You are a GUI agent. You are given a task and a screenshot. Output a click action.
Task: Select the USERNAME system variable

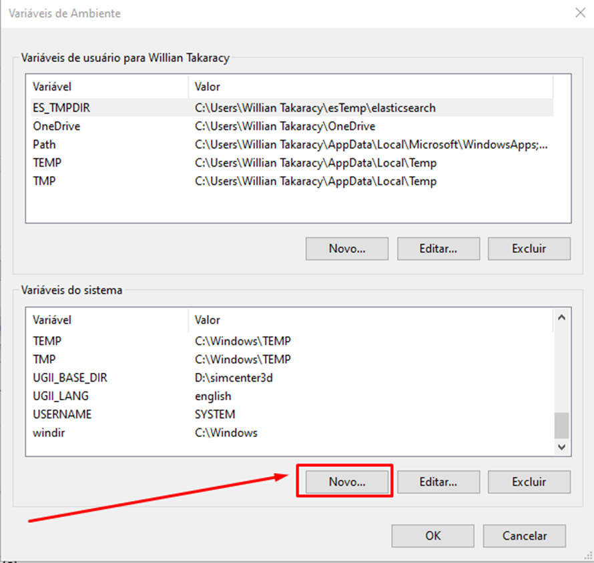[292, 414]
